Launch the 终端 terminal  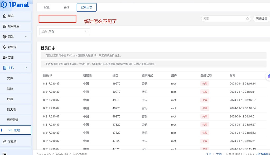point(11,99)
